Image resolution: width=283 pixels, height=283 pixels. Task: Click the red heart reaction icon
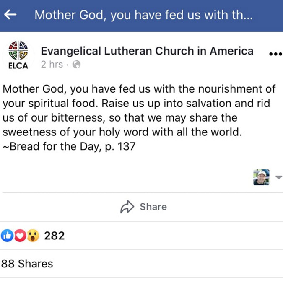tap(20, 236)
